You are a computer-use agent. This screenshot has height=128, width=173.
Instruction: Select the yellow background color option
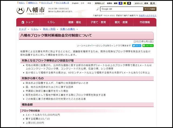(x=125, y=3)
